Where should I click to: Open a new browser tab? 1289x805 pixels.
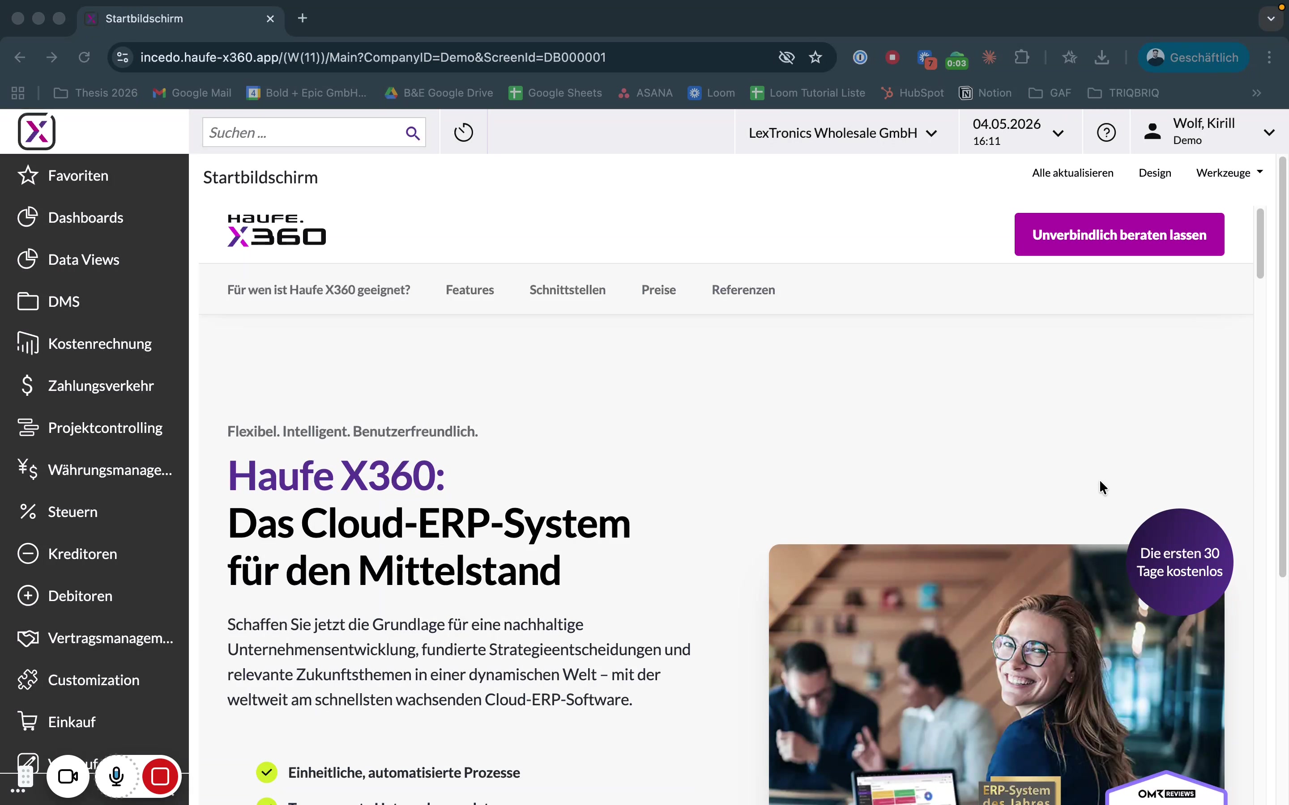click(303, 19)
